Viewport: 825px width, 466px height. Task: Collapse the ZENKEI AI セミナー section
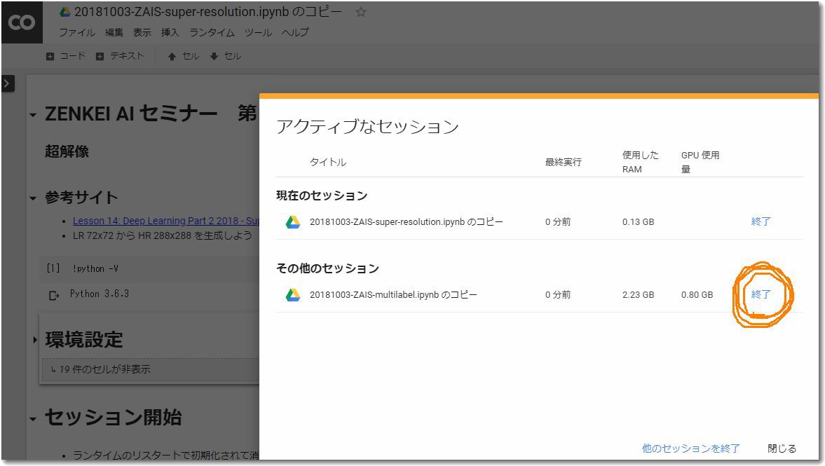(x=33, y=115)
